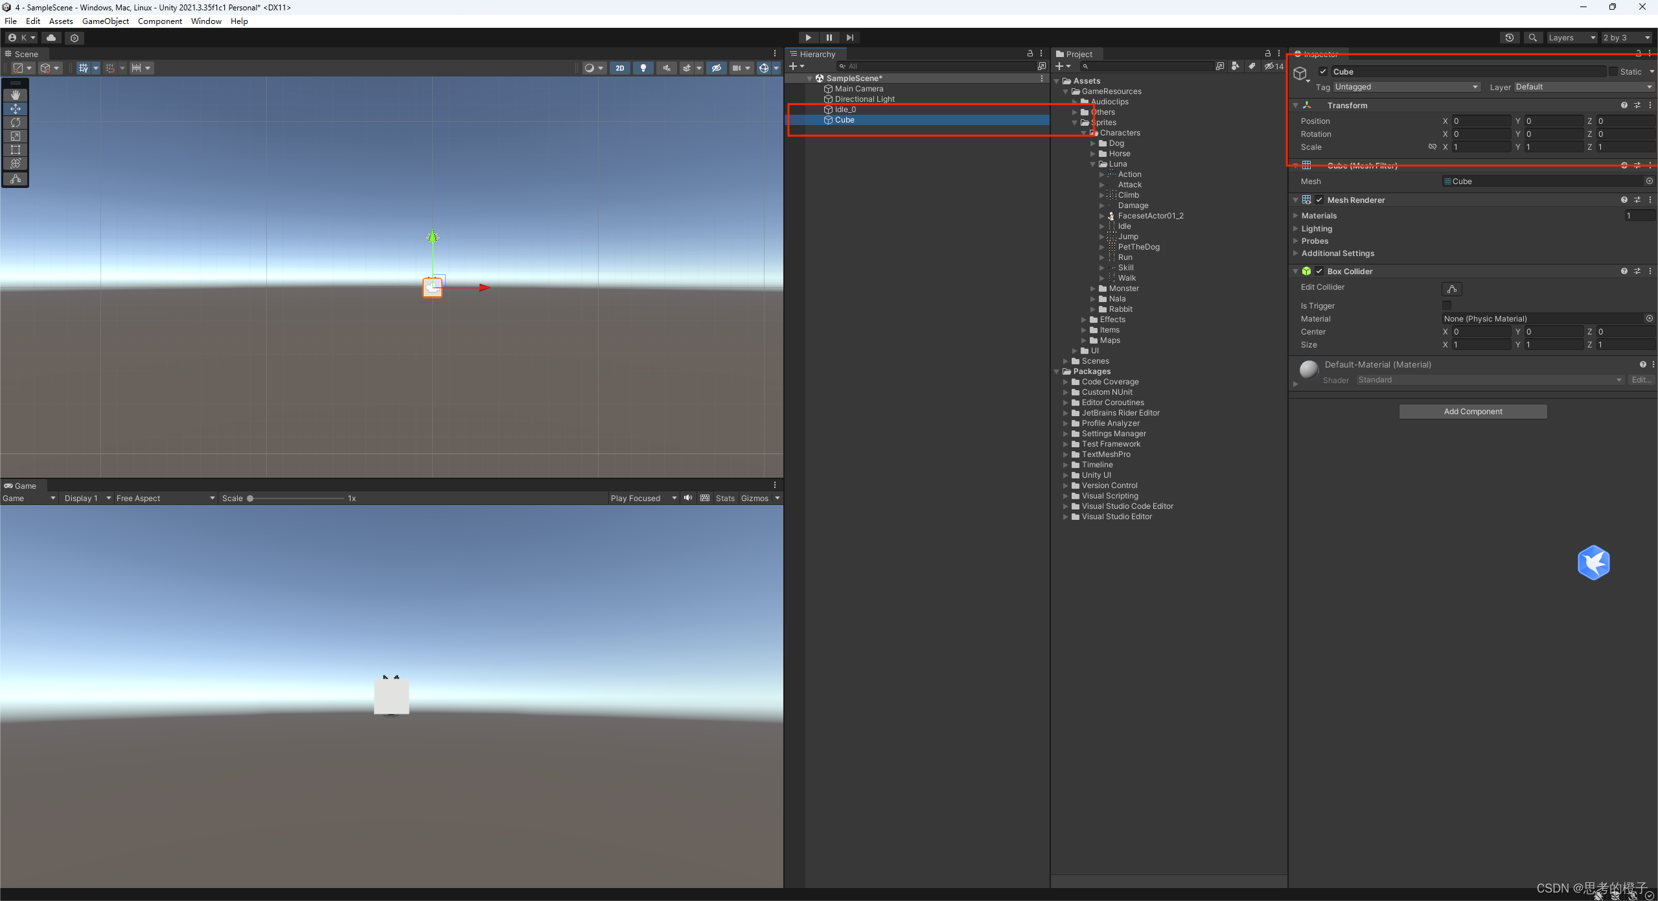
Task: Select the Rotate tool
Action: pyautogui.click(x=16, y=123)
